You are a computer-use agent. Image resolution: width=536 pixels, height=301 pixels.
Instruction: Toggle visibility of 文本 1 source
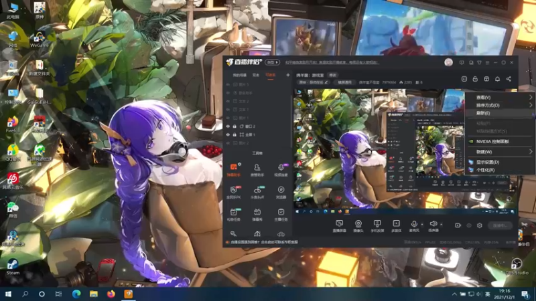tap(228, 110)
